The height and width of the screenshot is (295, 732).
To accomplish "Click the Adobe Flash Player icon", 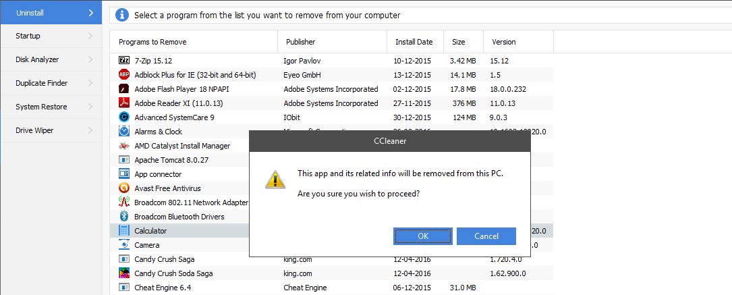I will click(123, 89).
